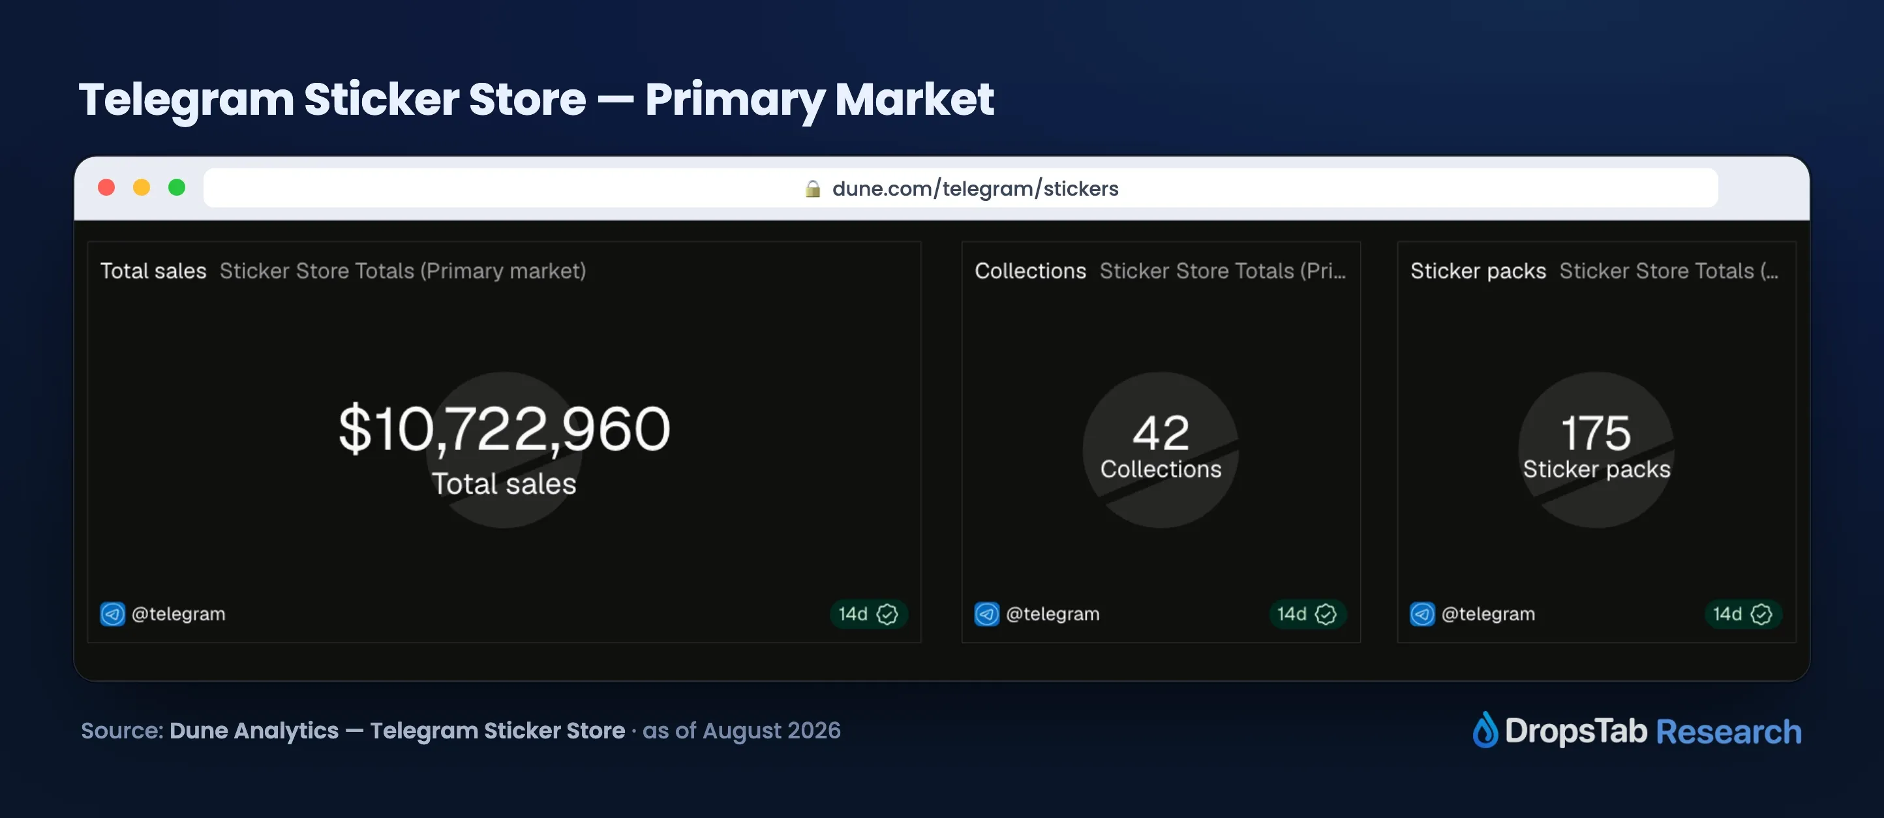Open @telegram link in Collections card
The width and height of the screenshot is (1884, 818).
[1052, 614]
